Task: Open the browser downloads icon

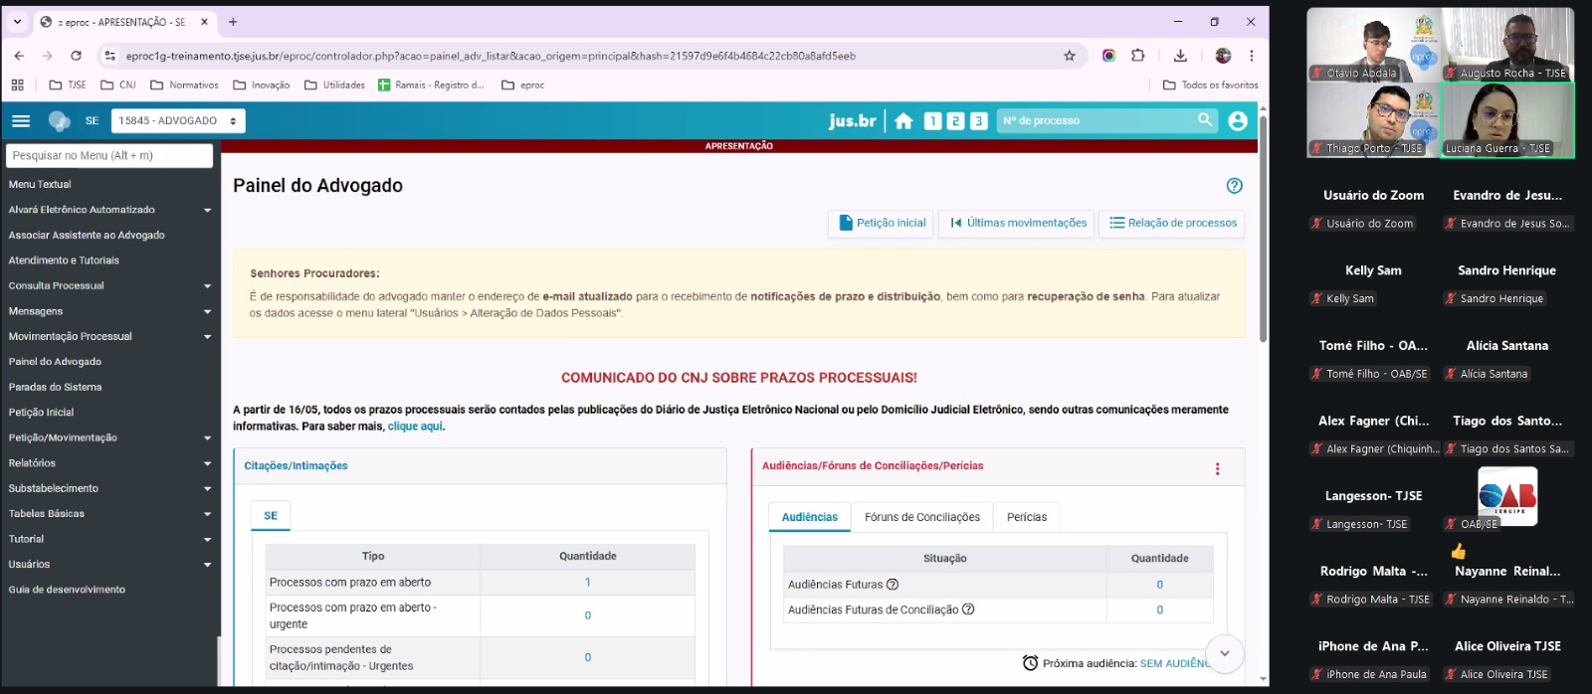Action: tap(1180, 56)
